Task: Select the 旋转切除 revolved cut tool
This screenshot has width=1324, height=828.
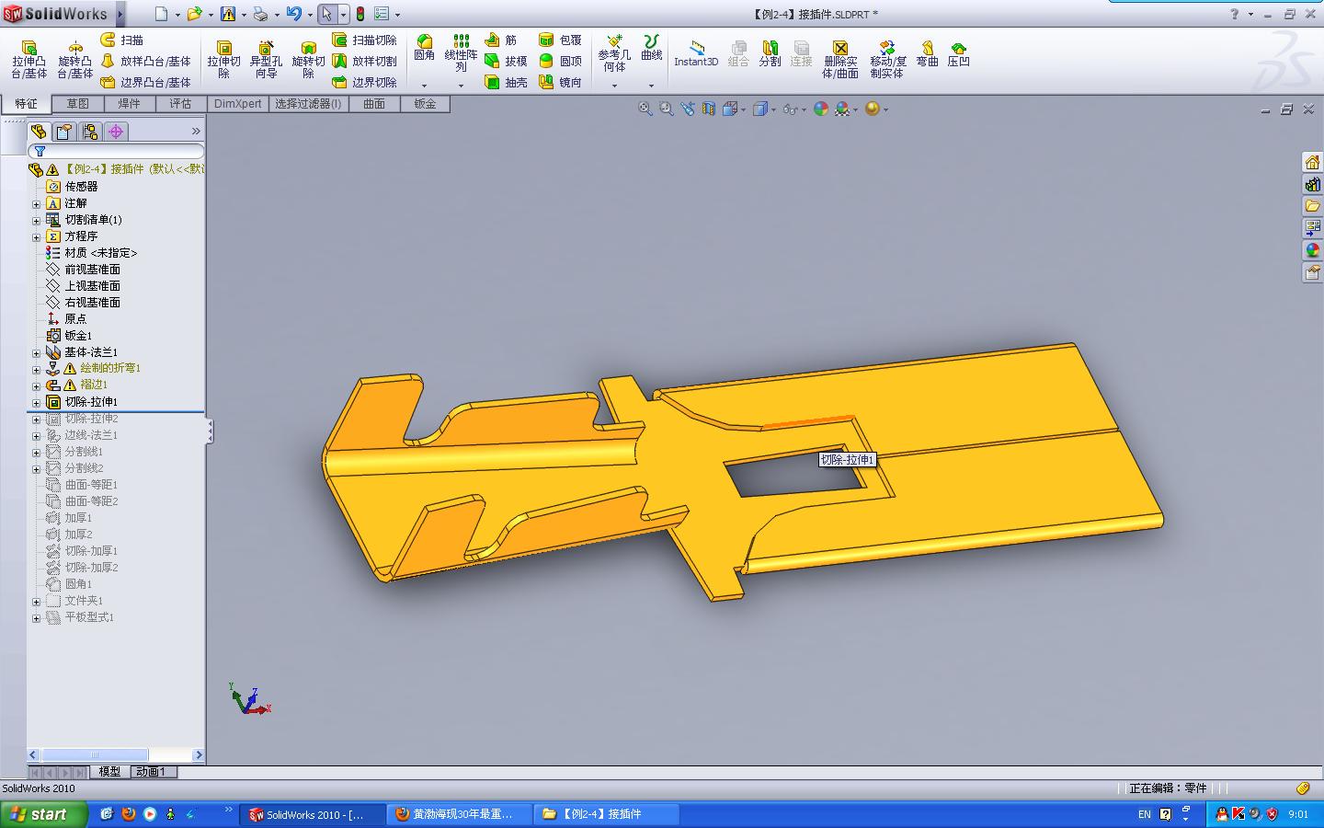Action: [308, 60]
